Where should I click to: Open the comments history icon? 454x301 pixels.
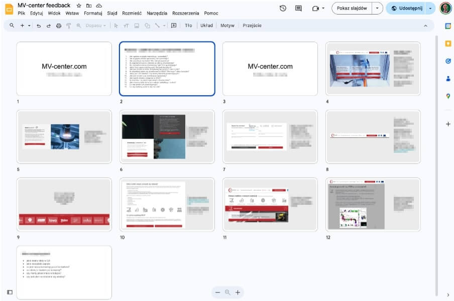tap(298, 8)
